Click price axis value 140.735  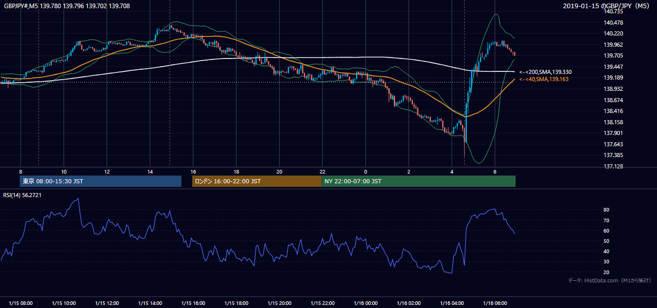(614, 11)
